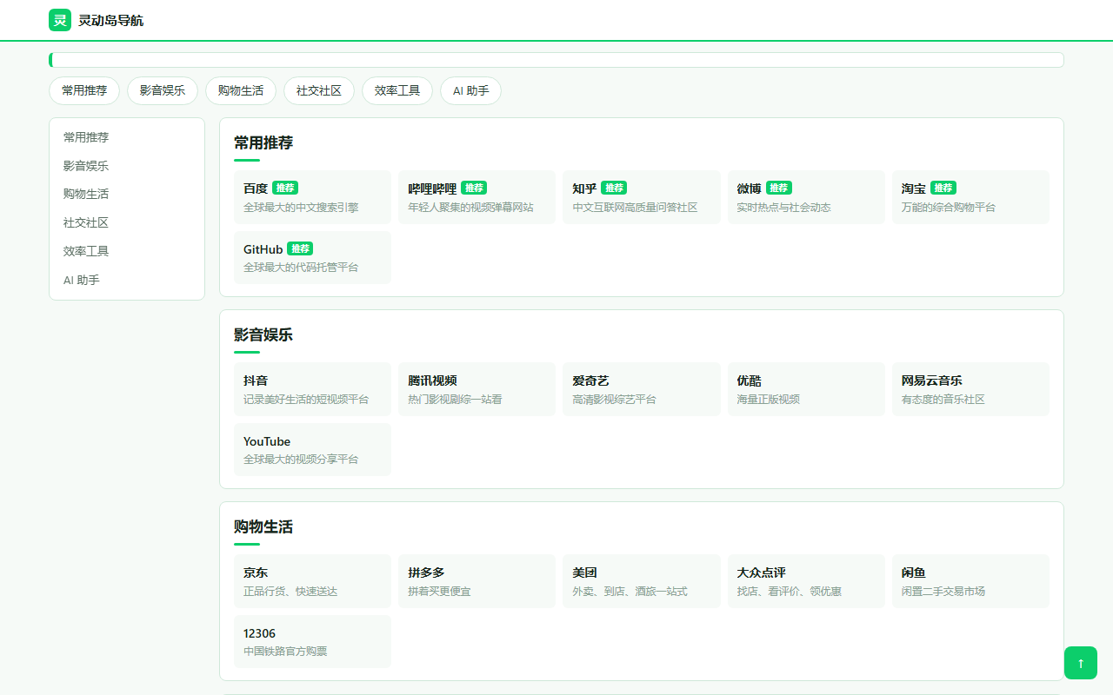1113x695 pixels.
Task: Open the 爱奇艺 site card
Action: pyautogui.click(x=642, y=389)
